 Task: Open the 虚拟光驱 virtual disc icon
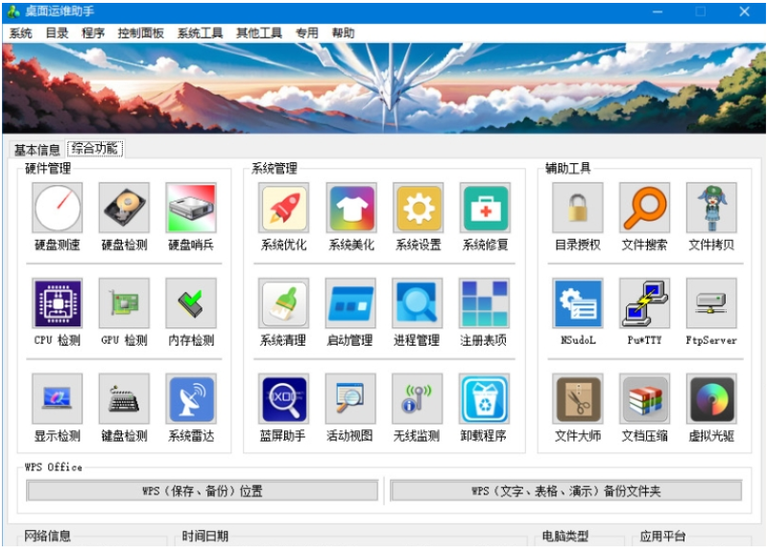[711, 398]
